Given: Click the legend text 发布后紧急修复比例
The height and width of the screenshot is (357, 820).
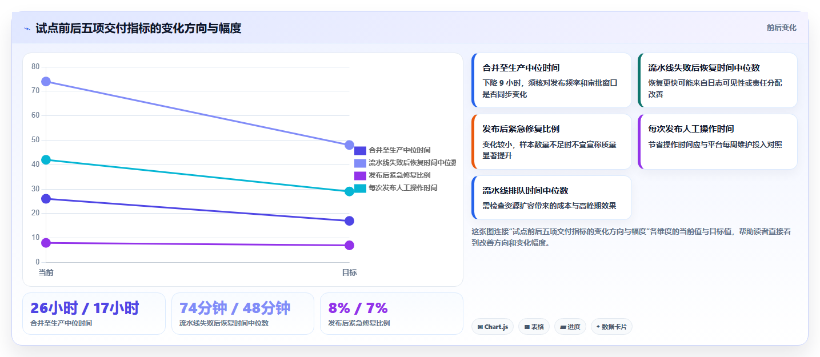Looking at the screenshot, I should tap(399, 175).
